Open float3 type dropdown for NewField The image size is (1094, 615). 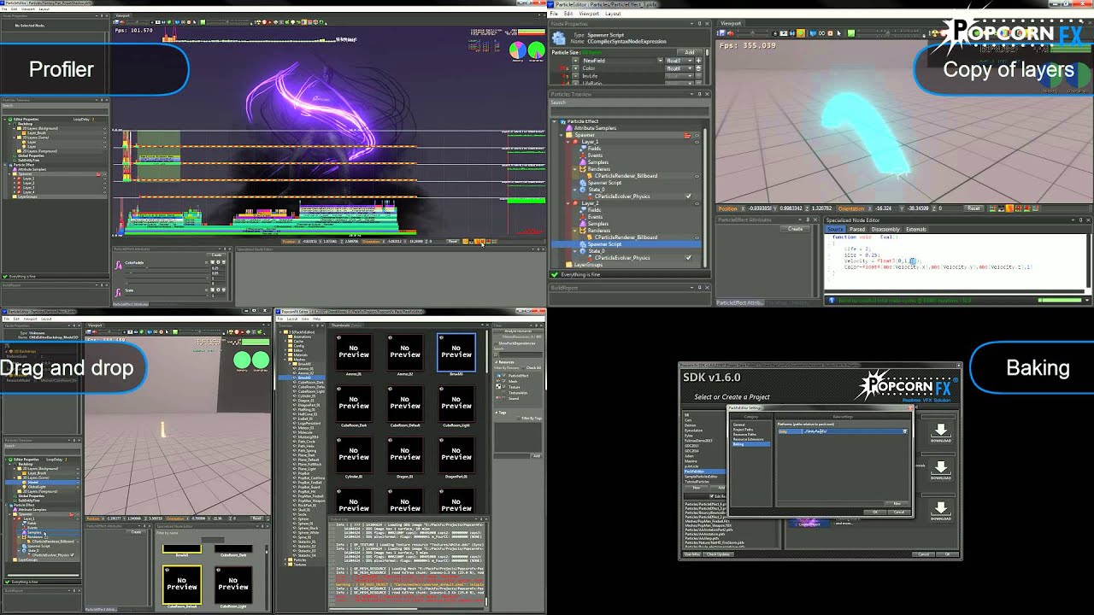[679, 61]
